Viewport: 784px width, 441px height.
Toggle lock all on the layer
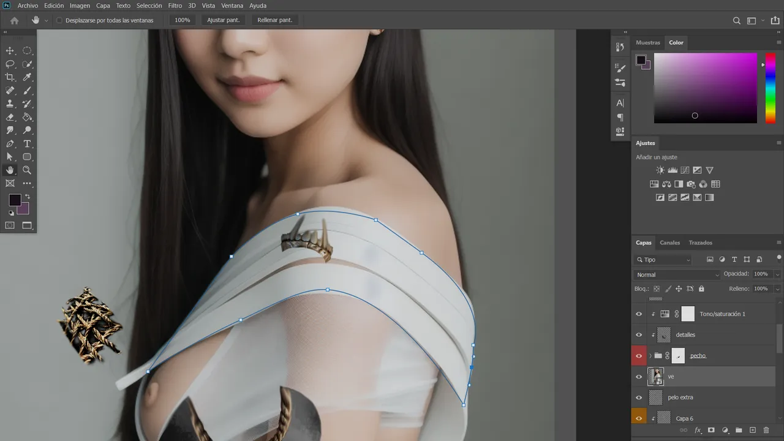coord(701,288)
